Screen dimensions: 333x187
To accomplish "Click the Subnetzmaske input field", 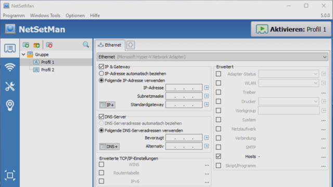I will coord(184,96).
